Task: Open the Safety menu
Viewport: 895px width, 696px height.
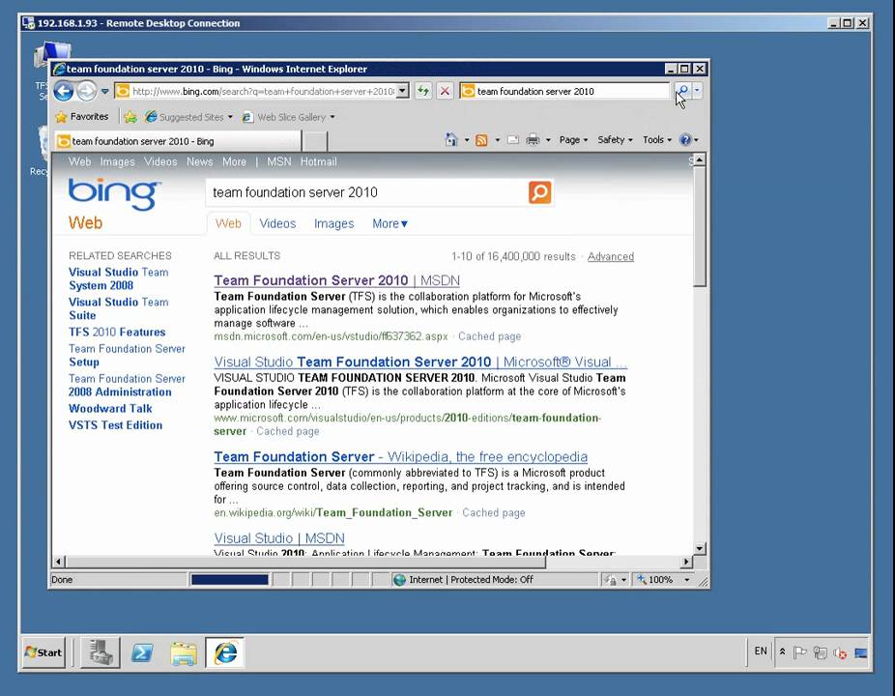Action: point(615,140)
